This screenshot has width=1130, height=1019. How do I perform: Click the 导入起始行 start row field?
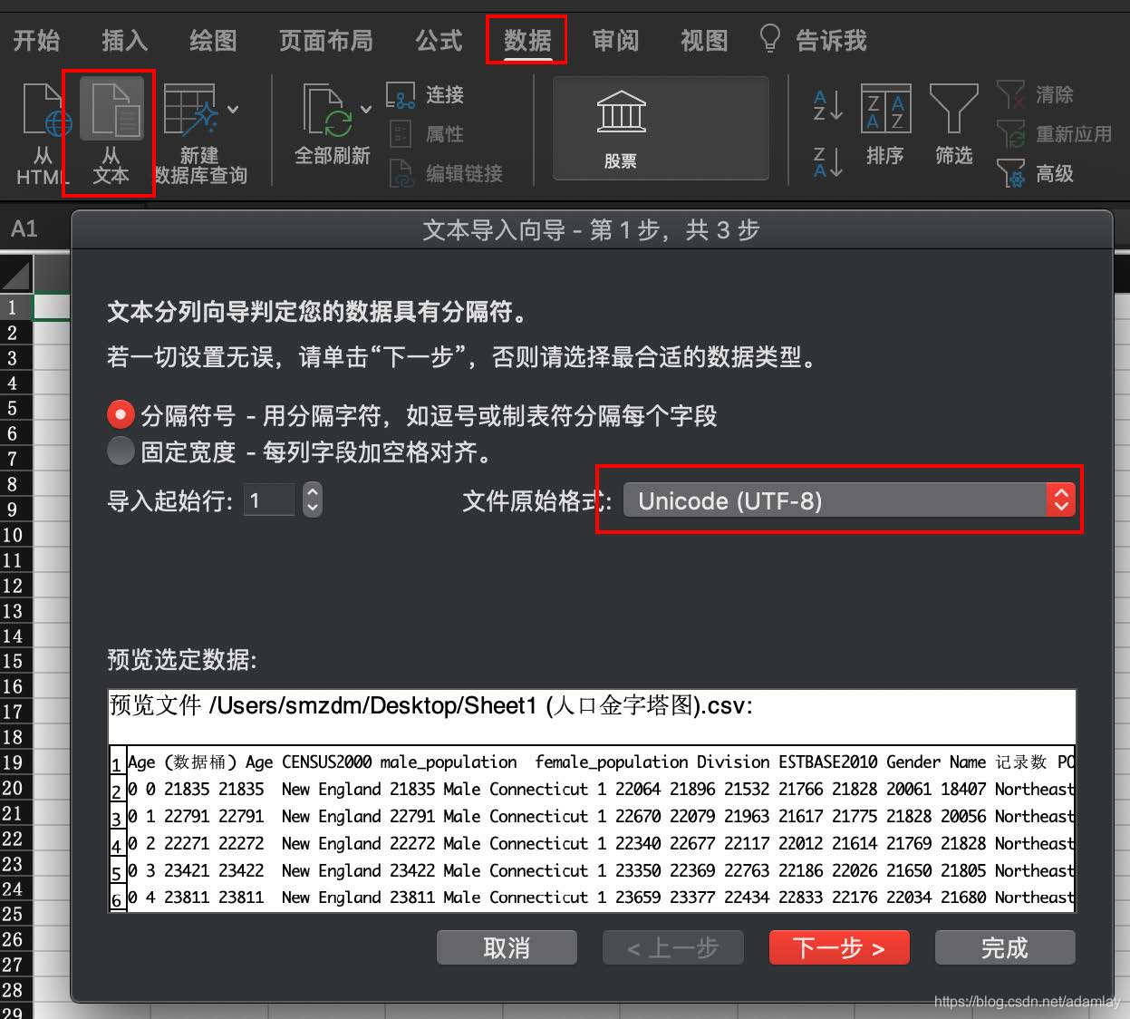[x=269, y=500]
